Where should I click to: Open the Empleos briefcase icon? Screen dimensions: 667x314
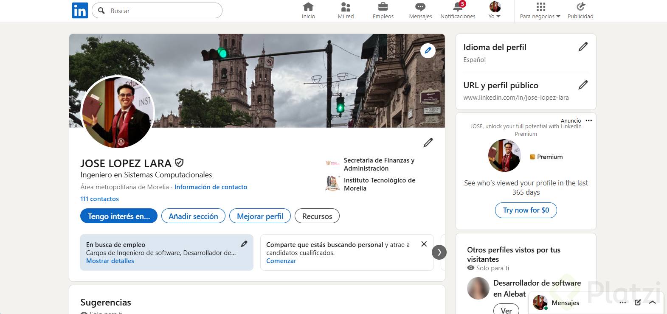click(x=383, y=7)
